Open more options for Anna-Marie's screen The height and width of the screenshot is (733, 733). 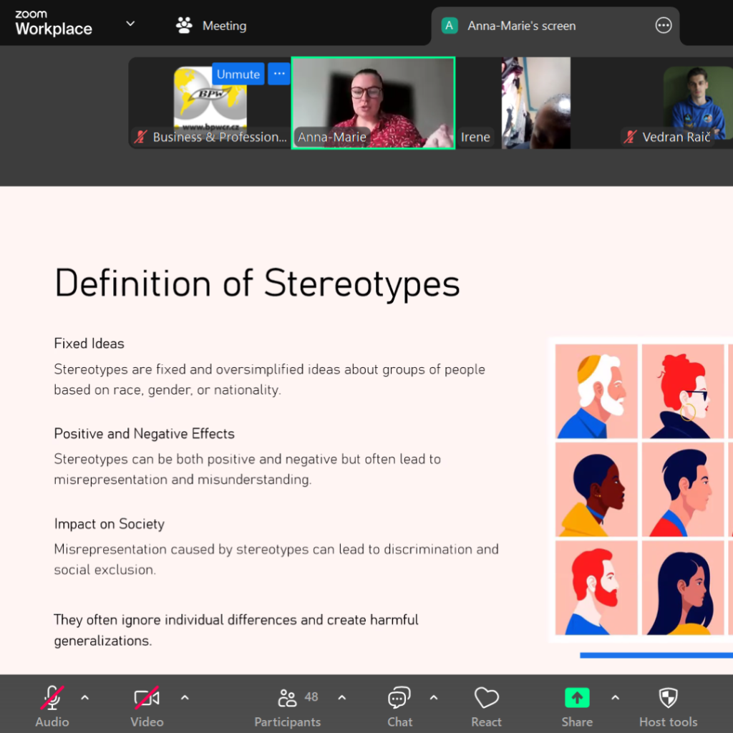pyautogui.click(x=664, y=26)
